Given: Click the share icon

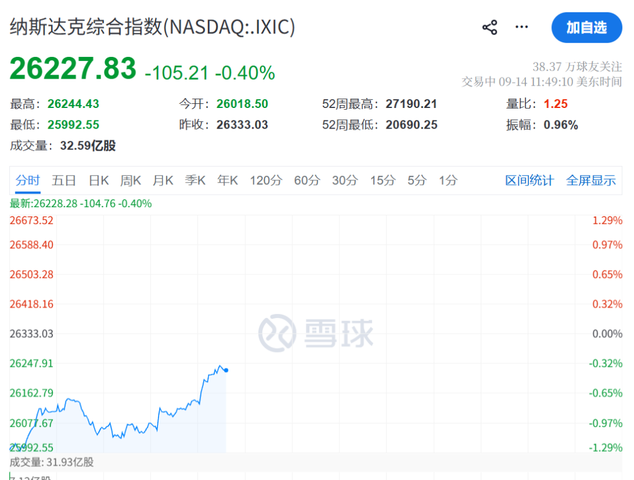Looking at the screenshot, I should pos(490,28).
